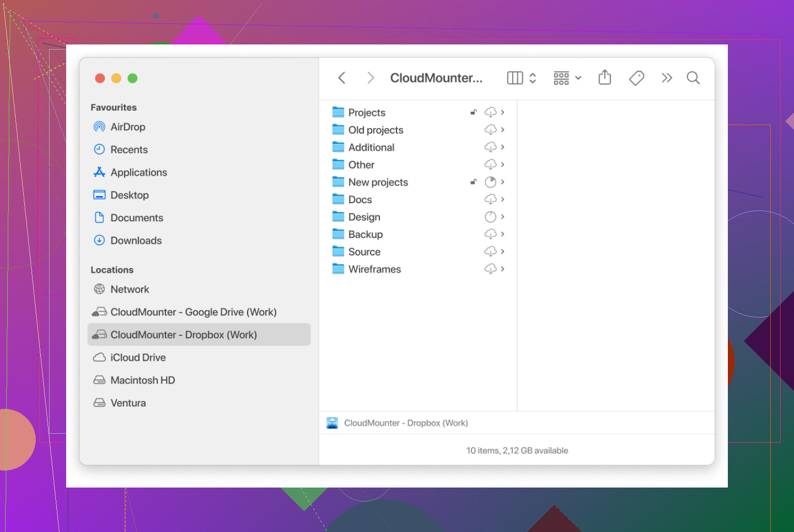This screenshot has height=532, width=794.
Task: Open Macintosh HD in the sidebar
Action: (x=199, y=380)
